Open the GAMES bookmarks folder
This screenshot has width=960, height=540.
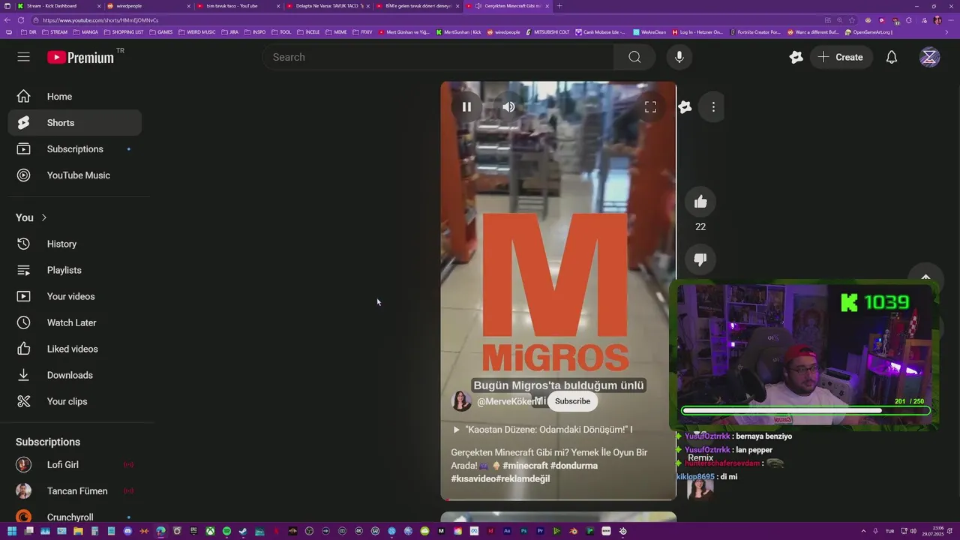pos(160,32)
